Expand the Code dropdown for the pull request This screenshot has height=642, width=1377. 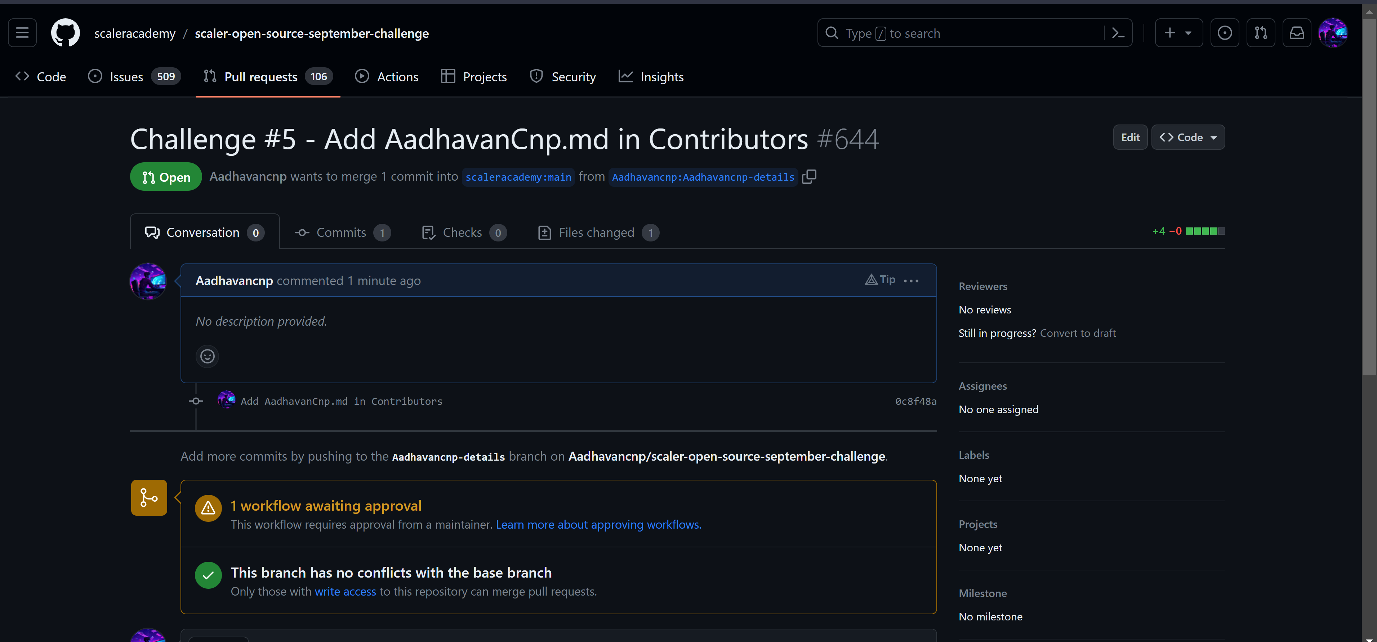[x=1188, y=137]
